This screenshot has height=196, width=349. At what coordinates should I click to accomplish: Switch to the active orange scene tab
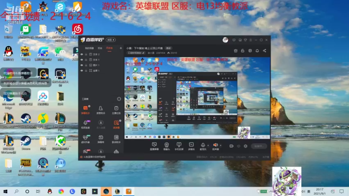[x=109, y=48]
